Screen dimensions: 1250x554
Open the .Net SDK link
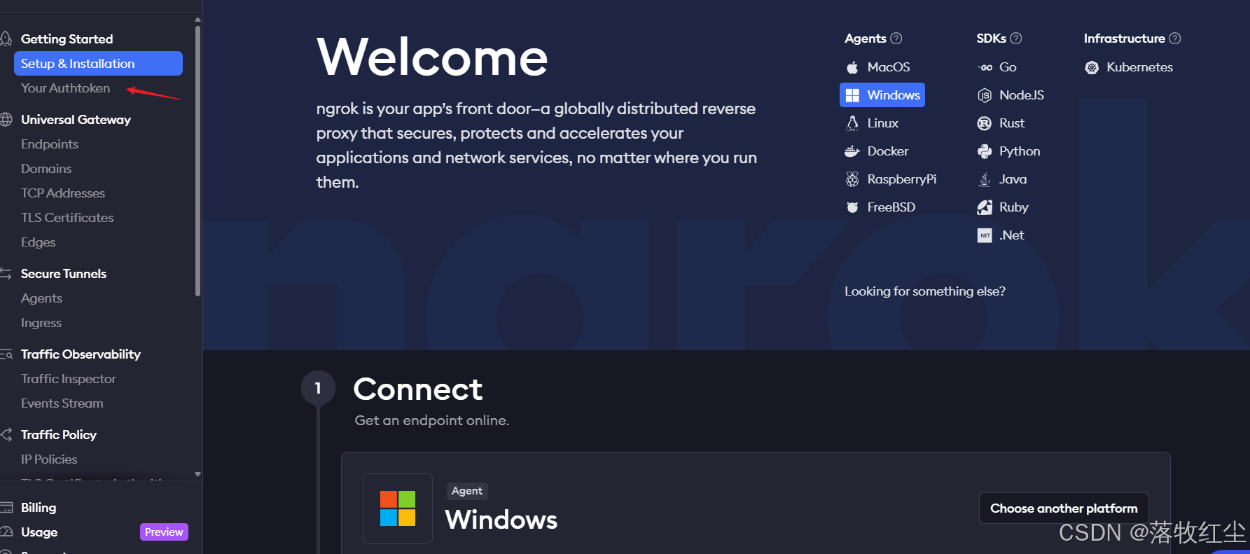[x=1012, y=235]
